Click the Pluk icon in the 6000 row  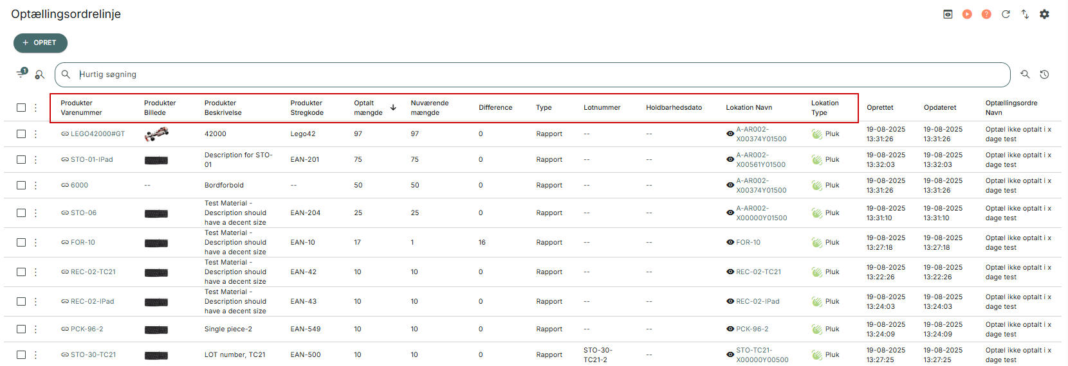pos(817,186)
